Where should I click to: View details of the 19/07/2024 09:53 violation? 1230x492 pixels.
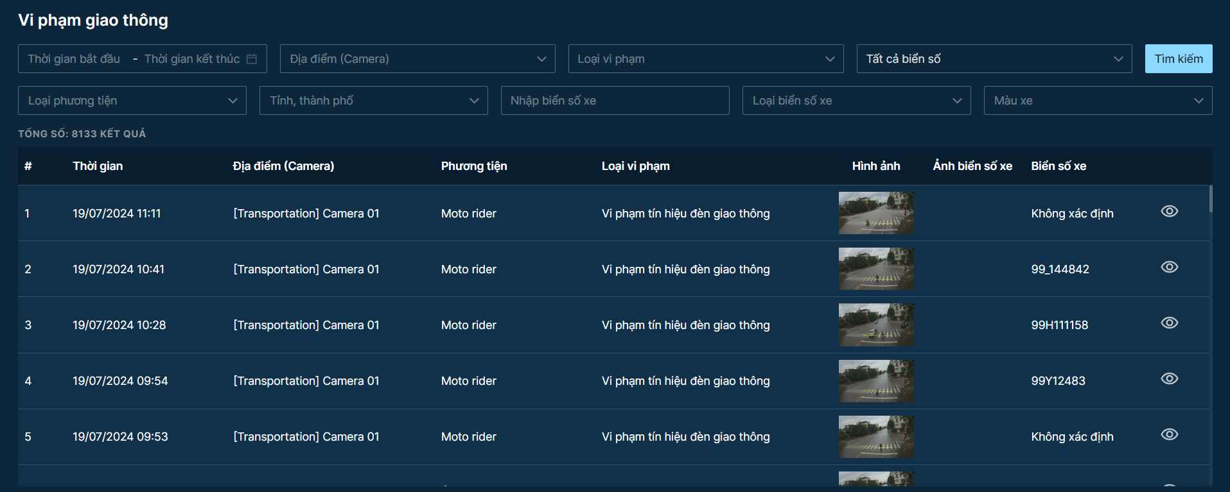coord(1169,434)
